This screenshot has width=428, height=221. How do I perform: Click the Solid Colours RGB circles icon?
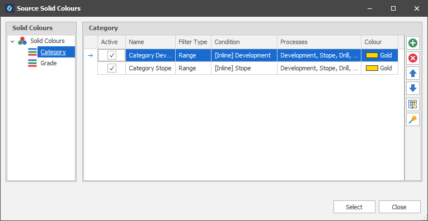[x=22, y=41]
